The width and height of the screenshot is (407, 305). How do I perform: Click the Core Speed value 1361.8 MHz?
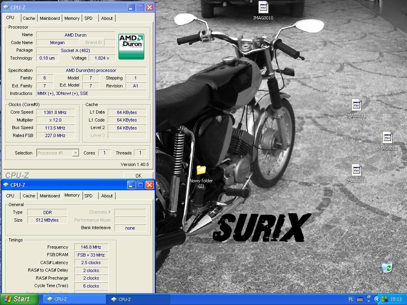(x=55, y=112)
